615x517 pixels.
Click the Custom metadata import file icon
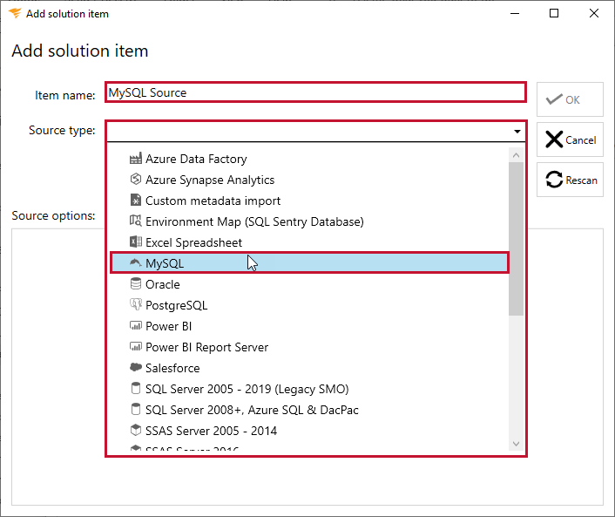[x=136, y=201]
